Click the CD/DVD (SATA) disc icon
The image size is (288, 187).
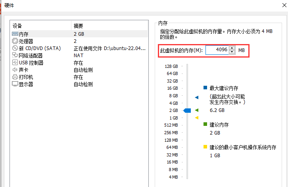[15, 48]
